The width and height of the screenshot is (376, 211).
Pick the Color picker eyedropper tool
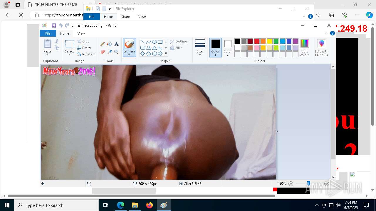[110, 52]
